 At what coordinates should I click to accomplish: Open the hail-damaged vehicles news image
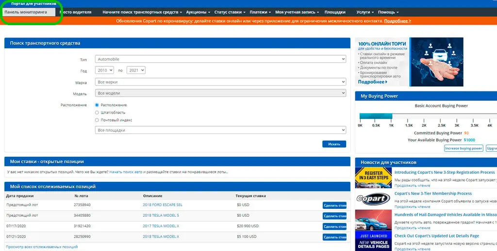tap(373, 220)
